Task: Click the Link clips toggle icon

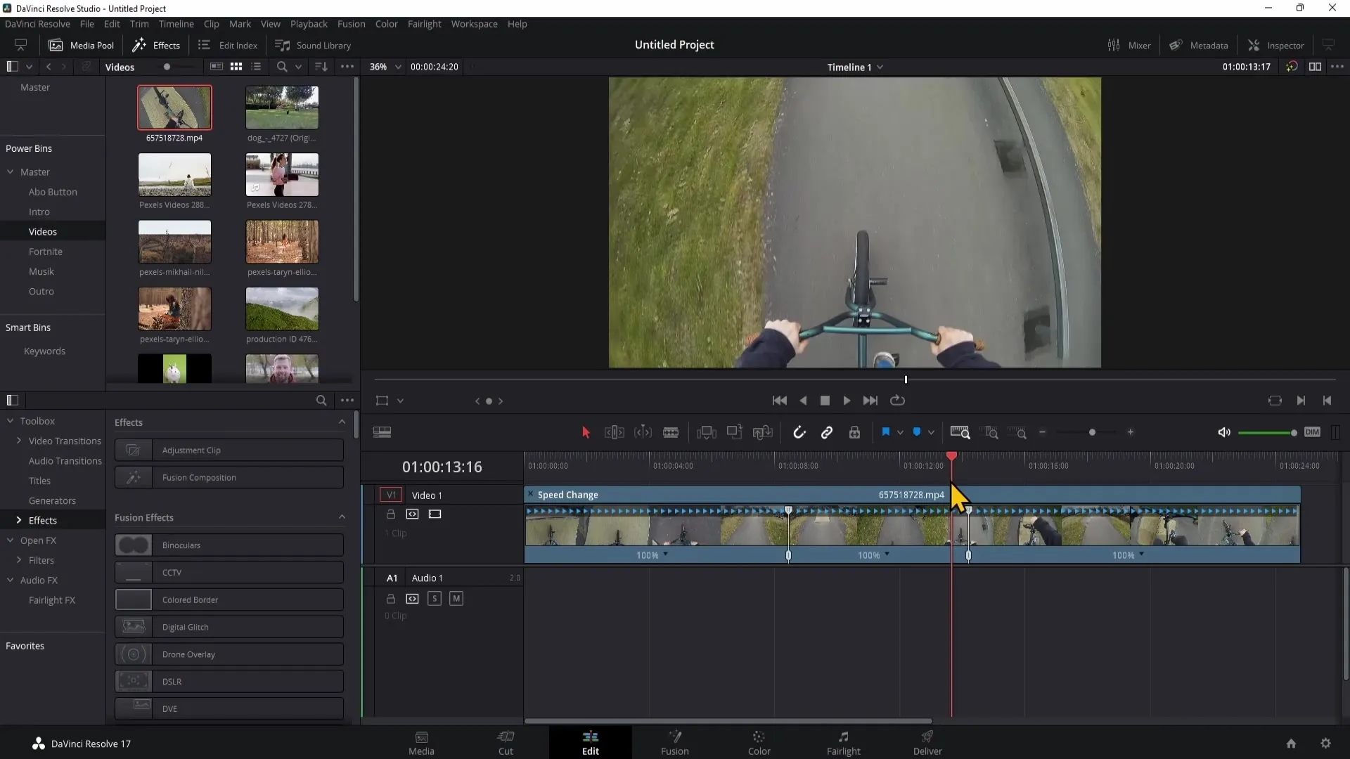Action: 826,432
